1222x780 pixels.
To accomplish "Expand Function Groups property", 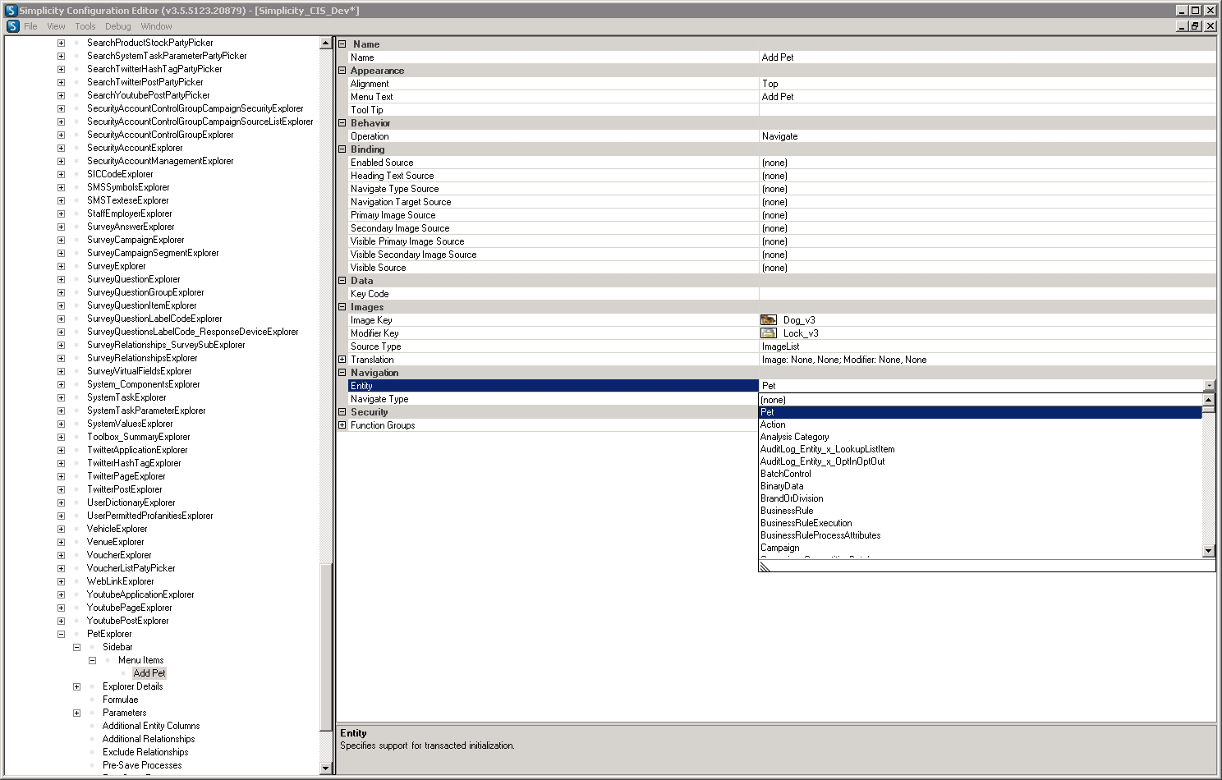I will [342, 425].
